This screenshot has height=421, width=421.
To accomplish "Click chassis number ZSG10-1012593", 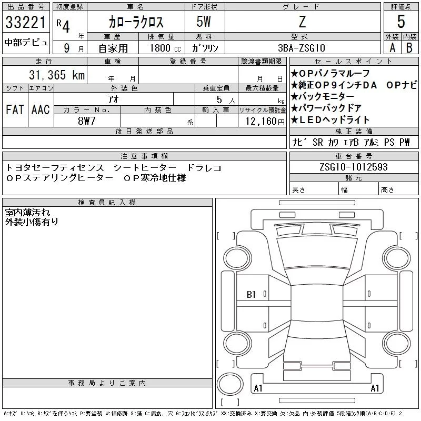I will (353, 167).
